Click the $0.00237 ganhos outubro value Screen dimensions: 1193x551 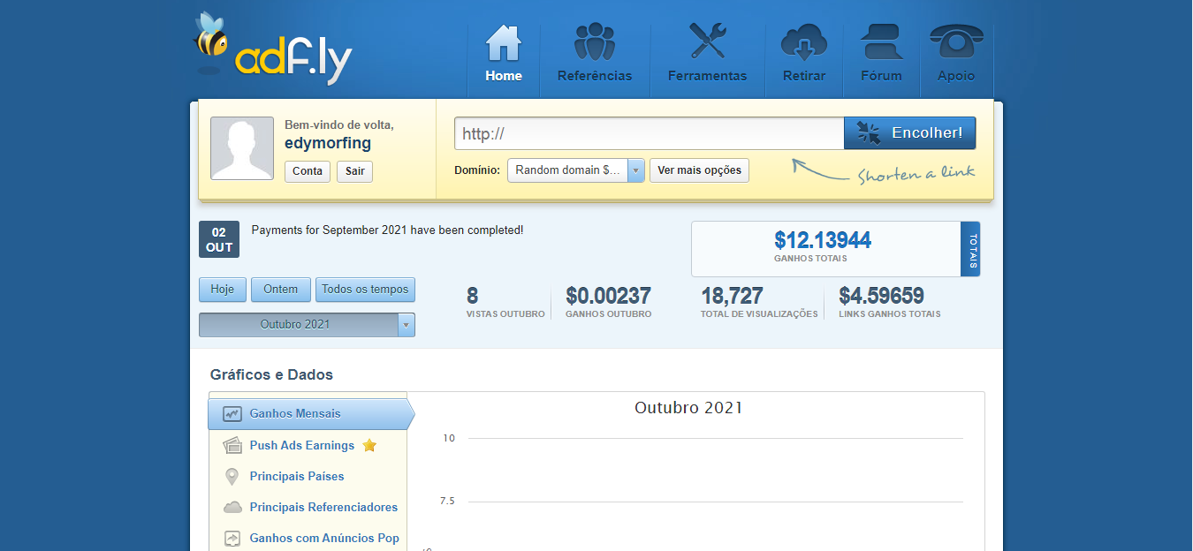(x=608, y=296)
